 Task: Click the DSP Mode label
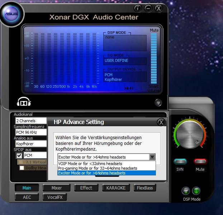click(x=192, y=199)
